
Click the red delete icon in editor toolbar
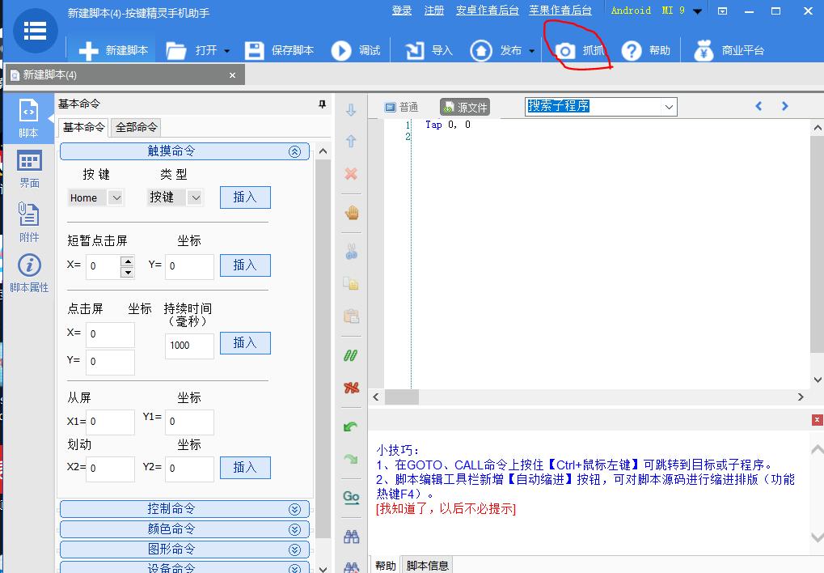point(350,173)
